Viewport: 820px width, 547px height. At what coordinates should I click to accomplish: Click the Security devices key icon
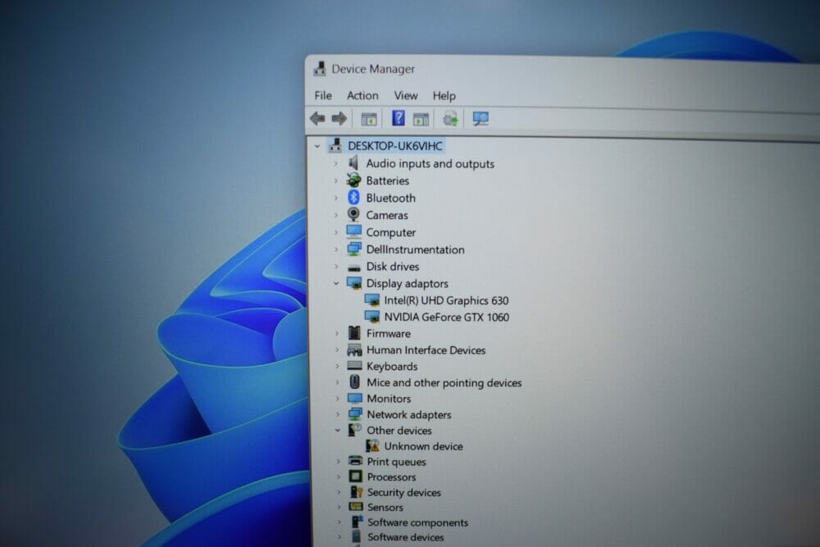356,492
